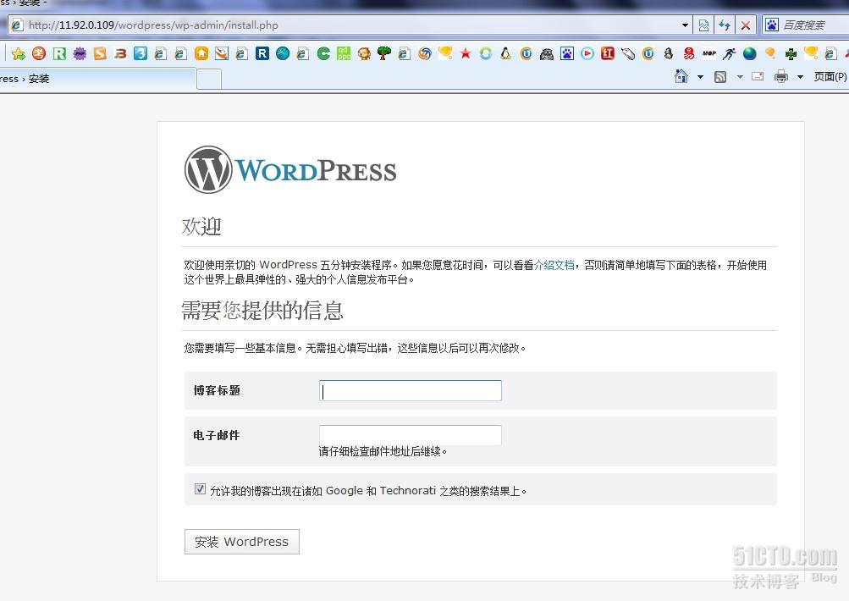Click the read mail envelope icon
The width and height of the screenshot is (849, 601).
coord(758,76)
